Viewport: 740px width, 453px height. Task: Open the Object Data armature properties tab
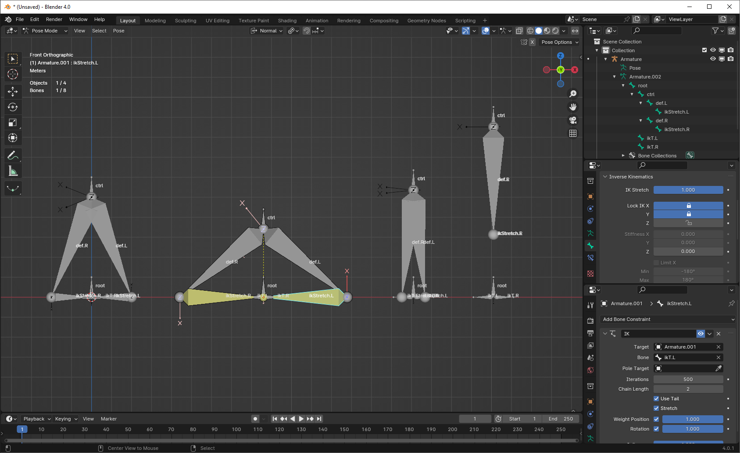(x=590, y=233)
